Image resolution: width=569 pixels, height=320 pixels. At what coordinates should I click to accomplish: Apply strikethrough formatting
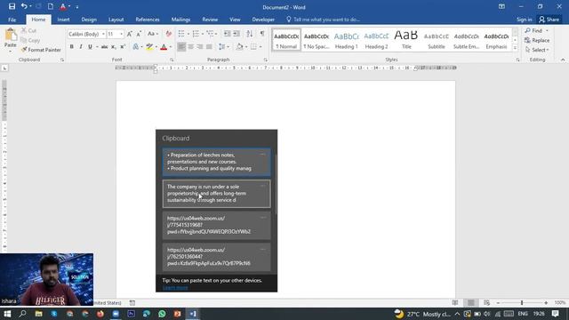point(104,47)
